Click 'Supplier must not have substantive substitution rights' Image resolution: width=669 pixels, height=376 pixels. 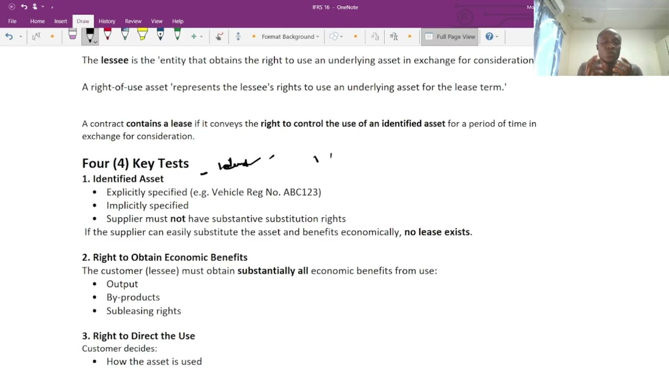pos(226,219)
